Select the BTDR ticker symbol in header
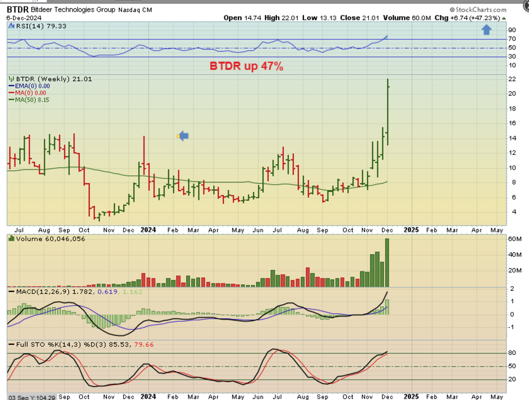Viewport: 529px width, 400px height. 18,10
